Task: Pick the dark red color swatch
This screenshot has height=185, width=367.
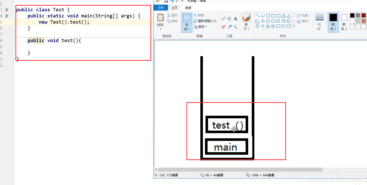Action: click(x=363, y=16)
